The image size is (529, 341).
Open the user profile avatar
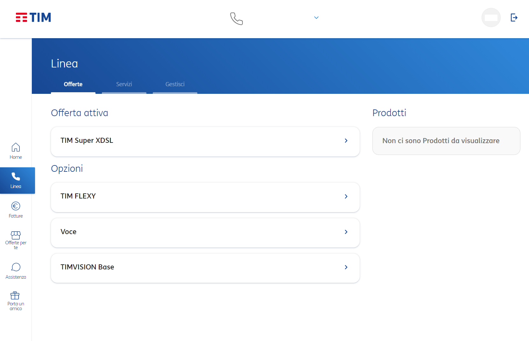pyautogui.click(x=491, y=17)
